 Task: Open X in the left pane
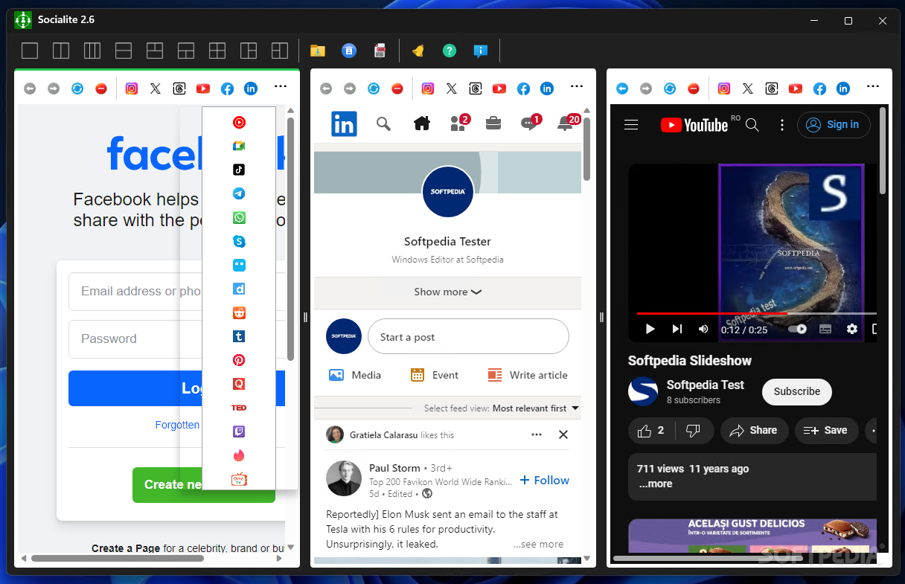[156, 89]
